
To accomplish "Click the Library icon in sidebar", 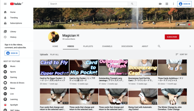I will [x=5, y=31].
